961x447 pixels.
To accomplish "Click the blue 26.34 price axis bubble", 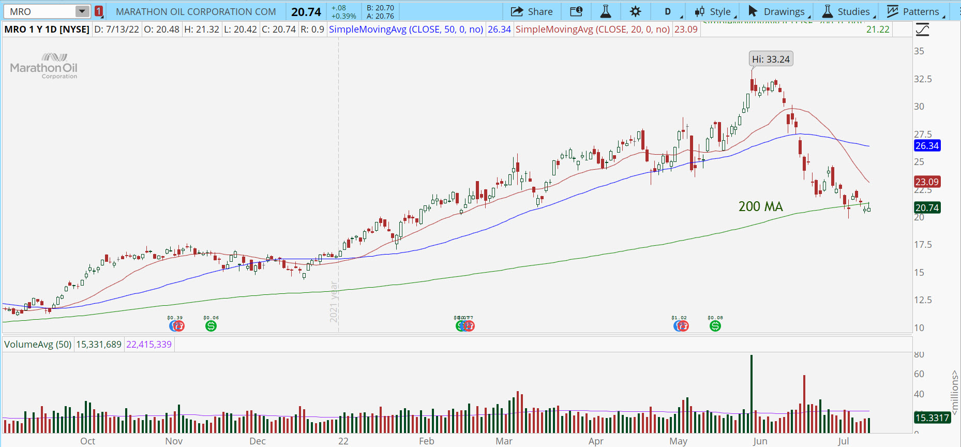I will tap(927, 146).
